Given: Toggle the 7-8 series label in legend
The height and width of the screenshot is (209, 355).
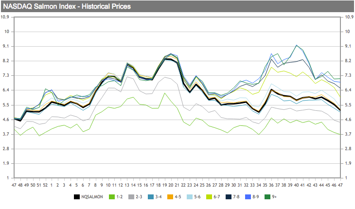Looking at the screenshot, I should click(236, 197).
